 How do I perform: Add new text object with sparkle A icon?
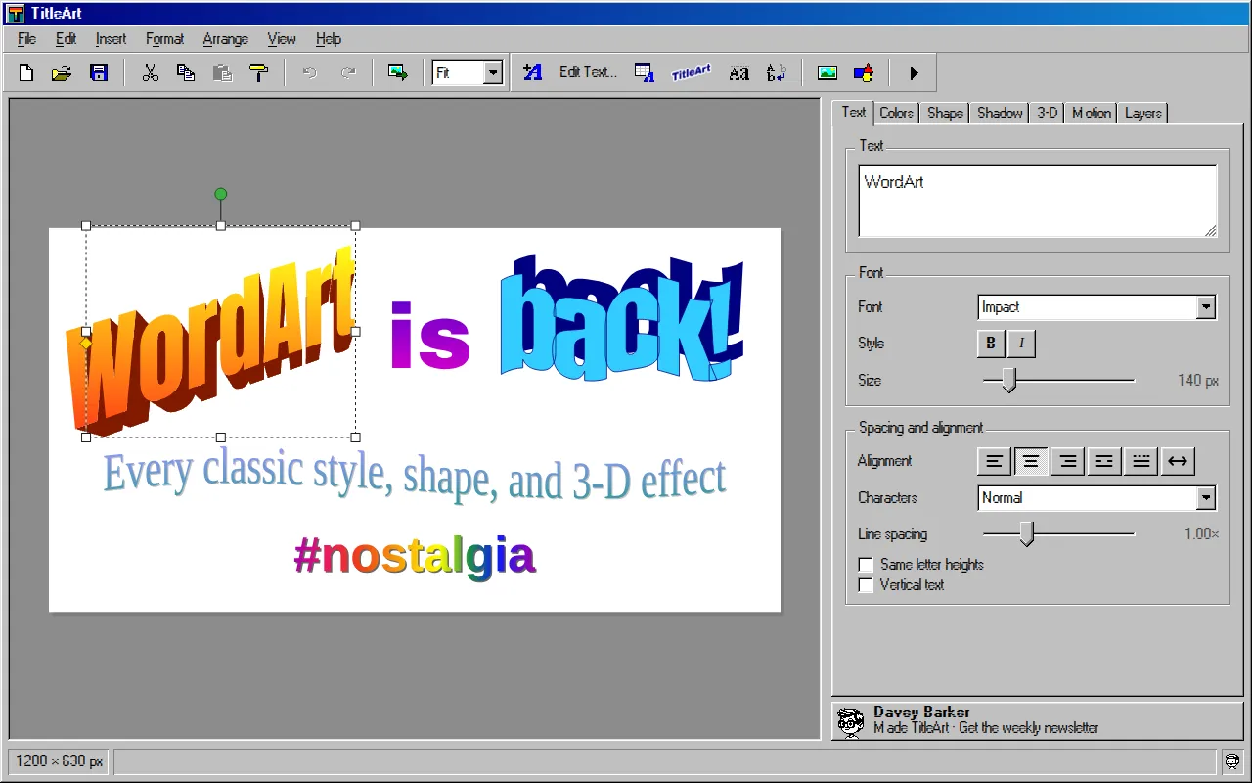(x=533, y=72)
